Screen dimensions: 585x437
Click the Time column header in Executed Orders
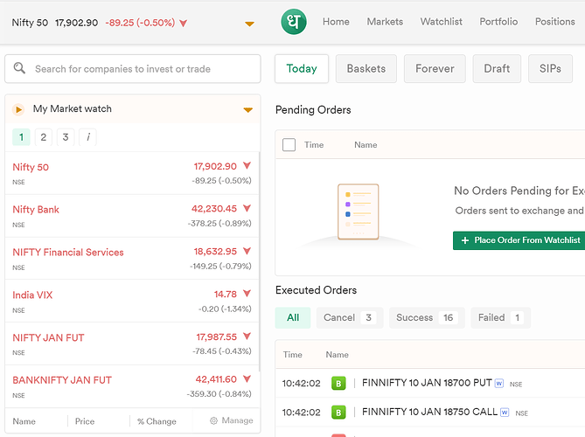coord(292,355)
